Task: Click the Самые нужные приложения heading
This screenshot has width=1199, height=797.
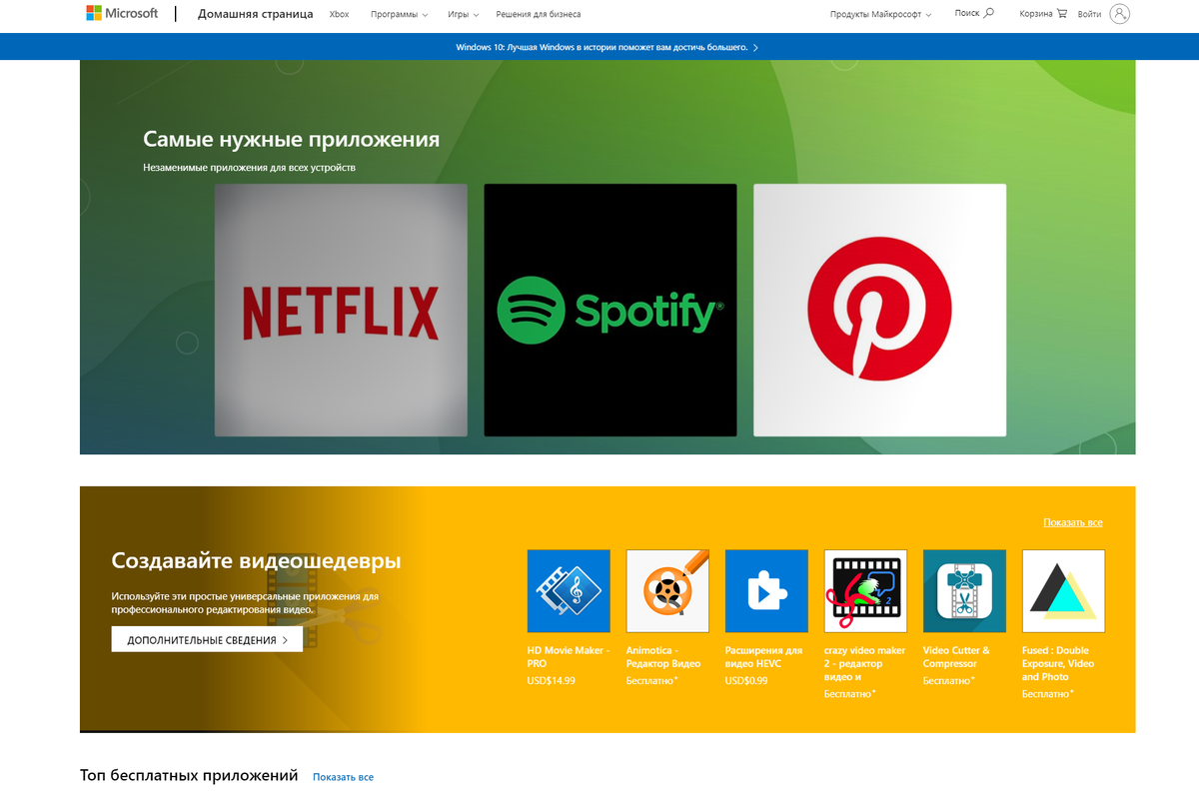Action: 291,139
